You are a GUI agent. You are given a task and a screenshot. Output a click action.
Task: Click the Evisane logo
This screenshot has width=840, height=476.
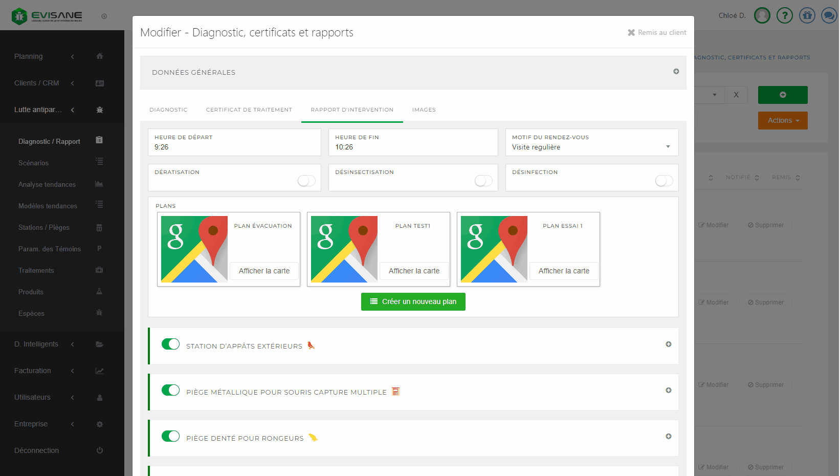pyautogui.click(x=47, y=16)
